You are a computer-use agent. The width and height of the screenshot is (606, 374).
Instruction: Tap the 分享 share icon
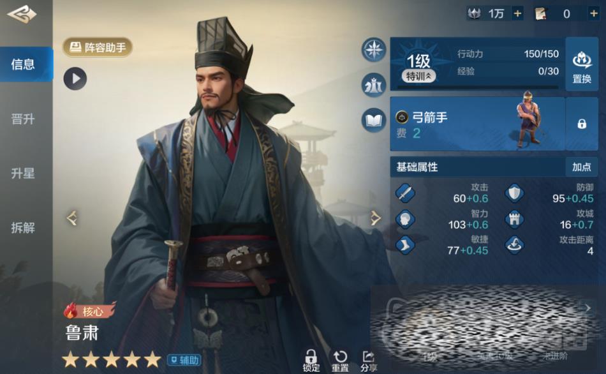tap(369, 362)
